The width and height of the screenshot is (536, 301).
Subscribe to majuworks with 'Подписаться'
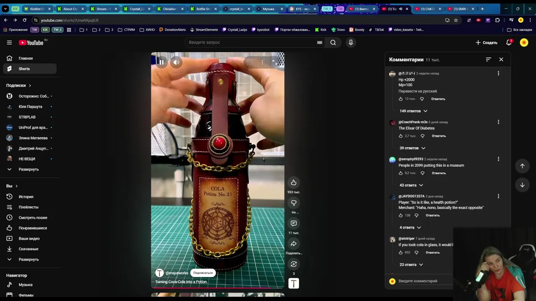203,273
